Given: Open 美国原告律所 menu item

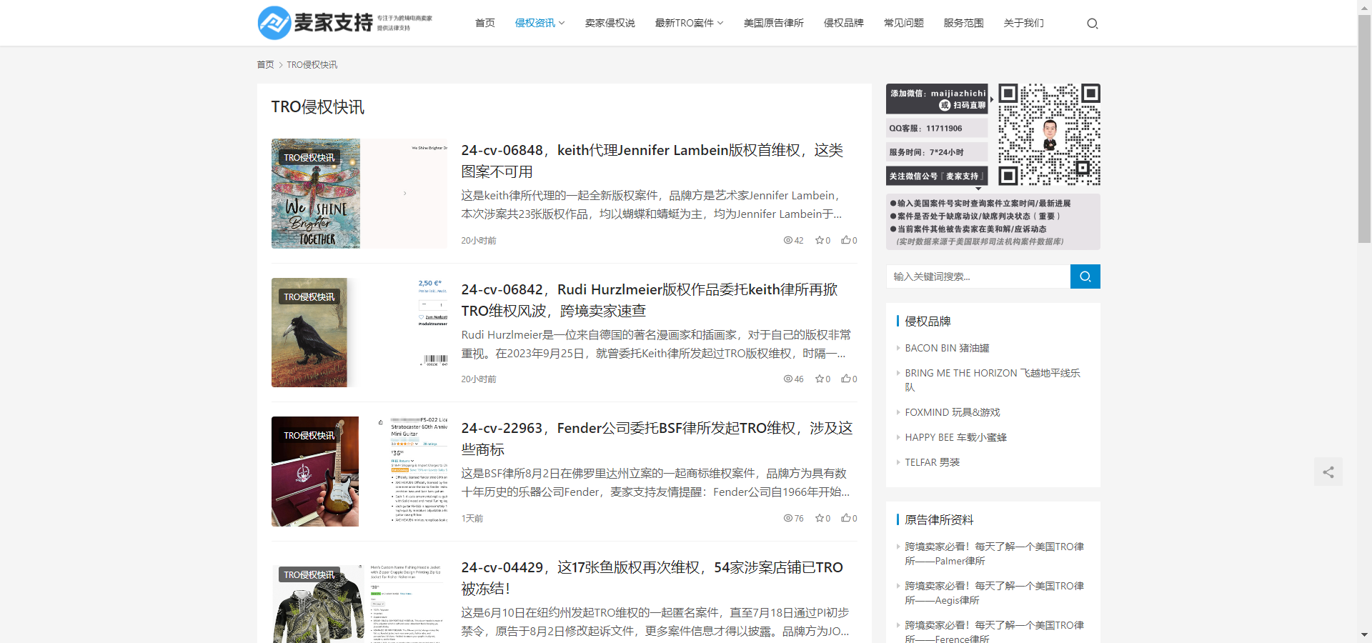Looking at the screenshot, I should point(774,23).
